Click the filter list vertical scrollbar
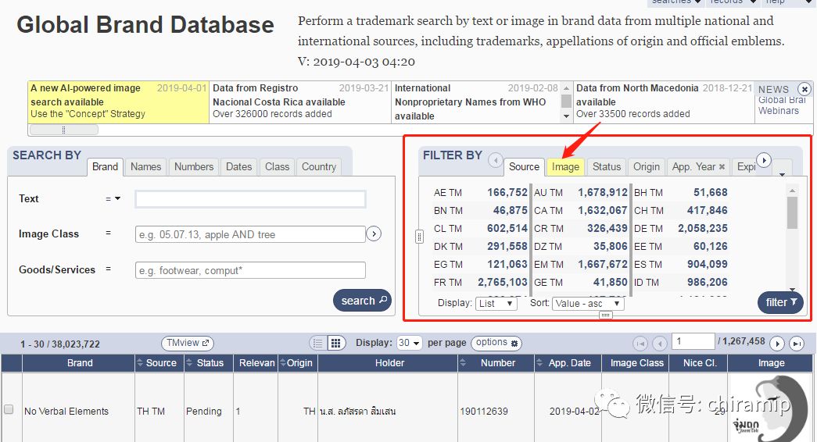817x442 pixels. pos(792,212)
